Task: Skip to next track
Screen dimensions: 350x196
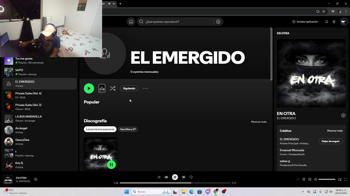Action: click(x=184, y=177)
